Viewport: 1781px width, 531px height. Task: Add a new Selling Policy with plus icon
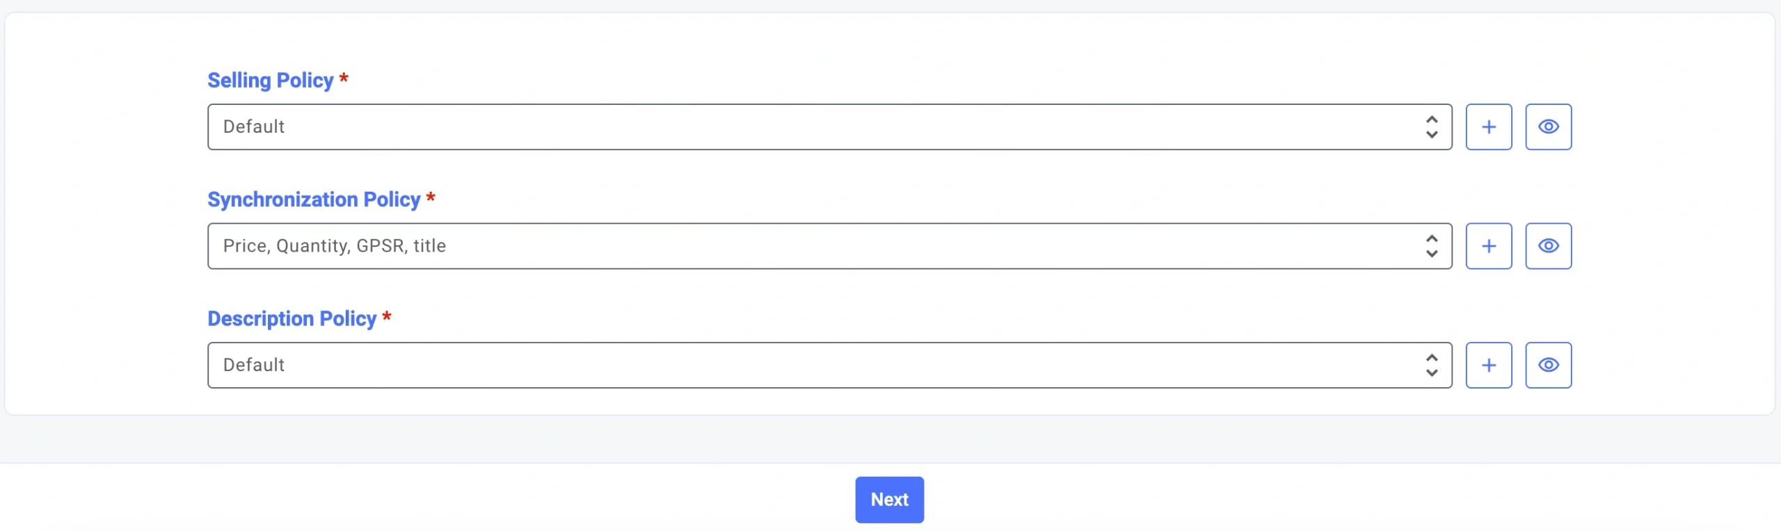pos(1488,127)
